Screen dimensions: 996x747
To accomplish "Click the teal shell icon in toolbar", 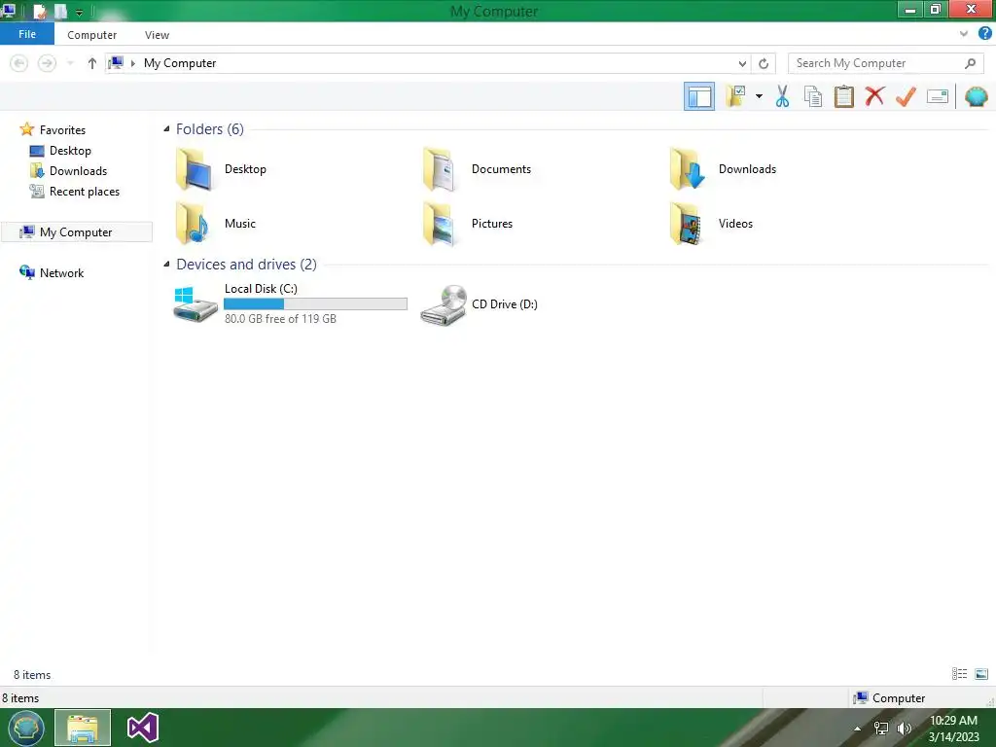I will tap(977, 96).
